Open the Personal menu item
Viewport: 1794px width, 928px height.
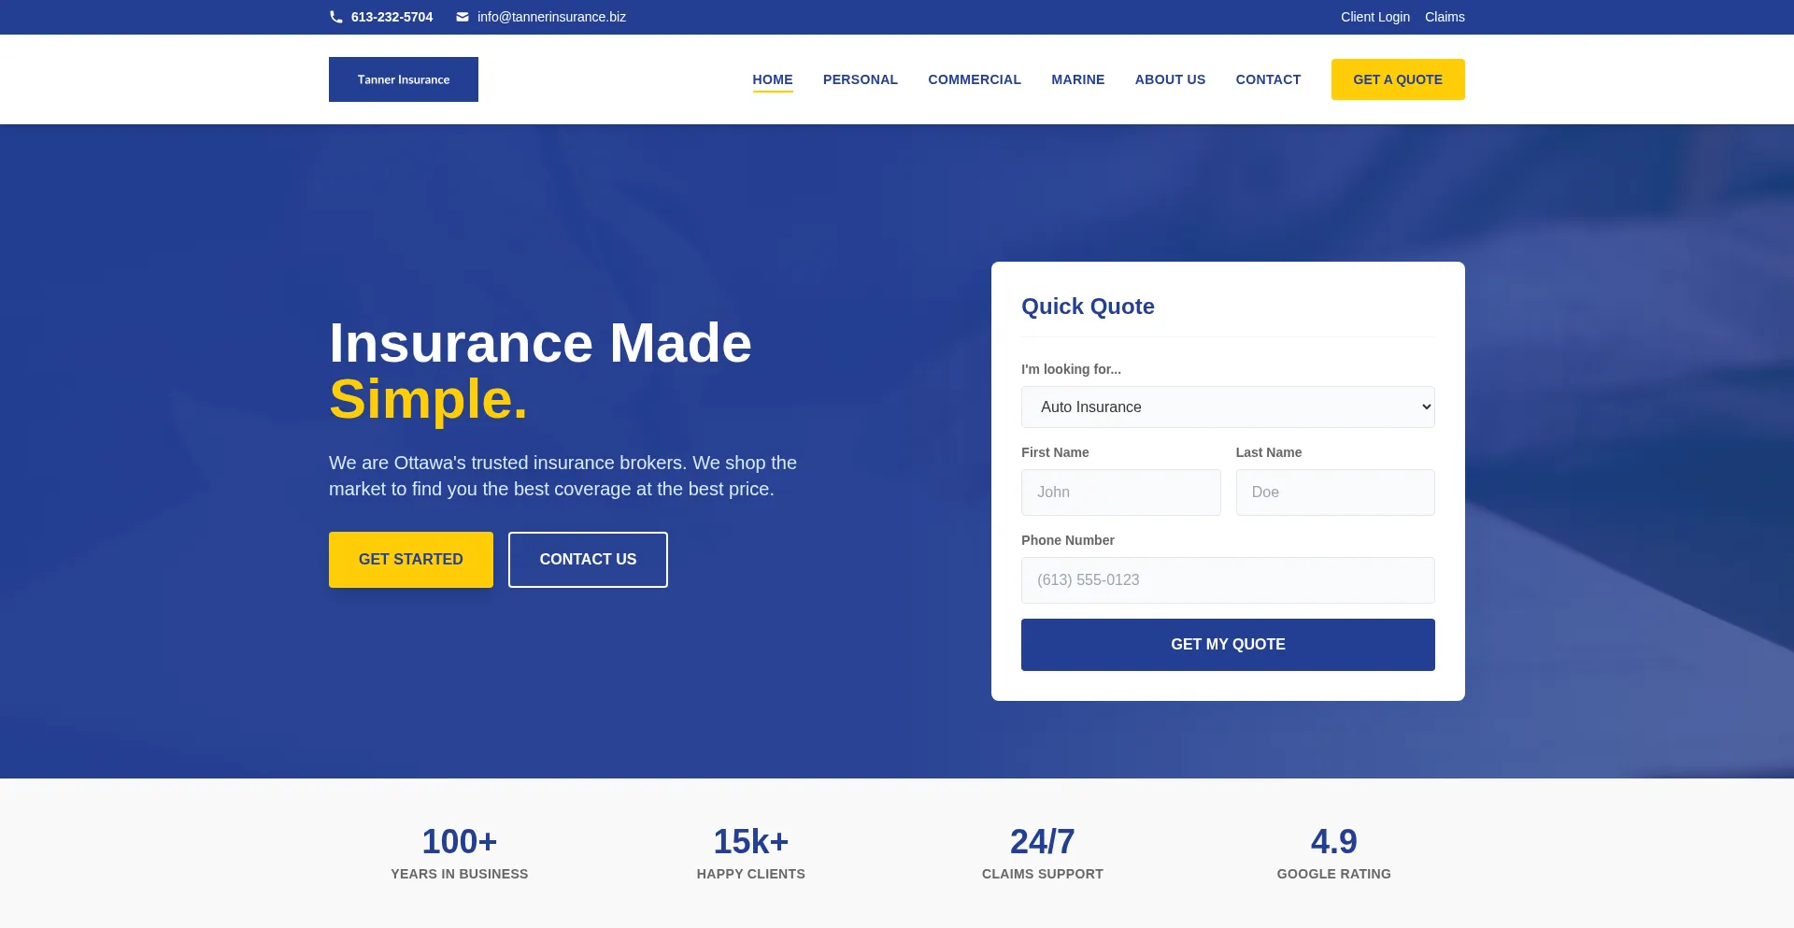[861, 79]
